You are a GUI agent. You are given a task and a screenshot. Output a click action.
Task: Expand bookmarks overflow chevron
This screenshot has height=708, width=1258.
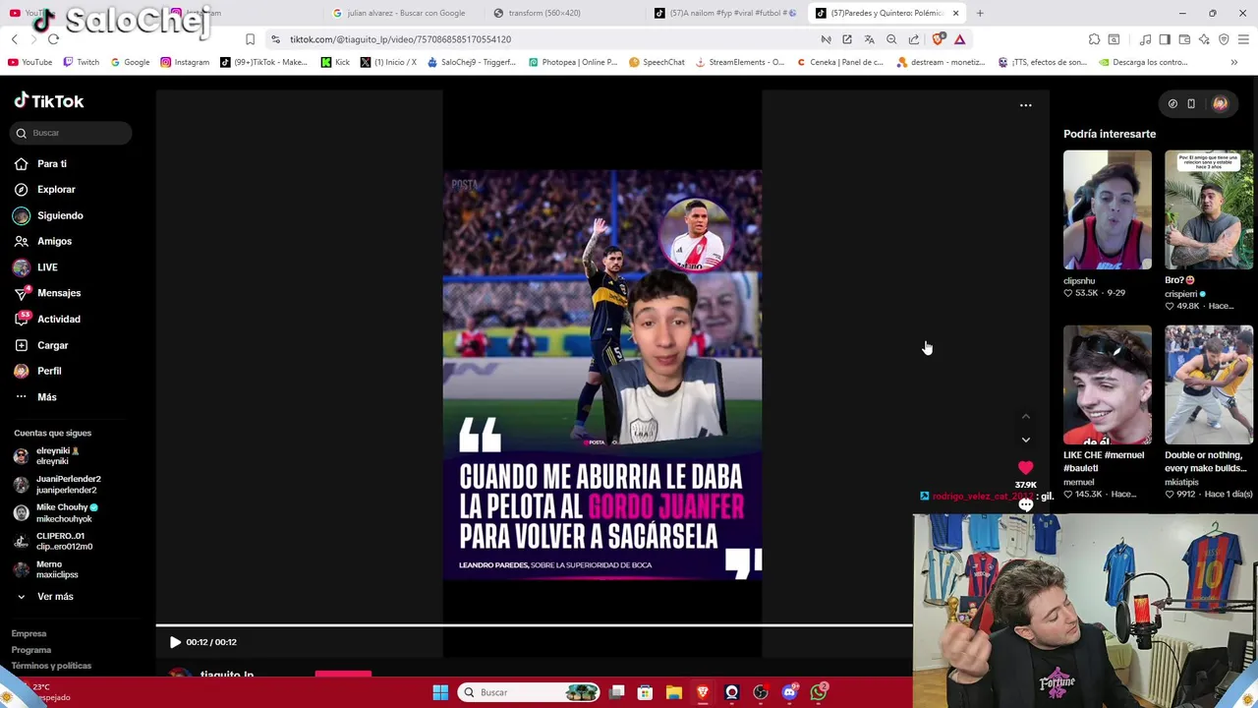[1233, 62]
